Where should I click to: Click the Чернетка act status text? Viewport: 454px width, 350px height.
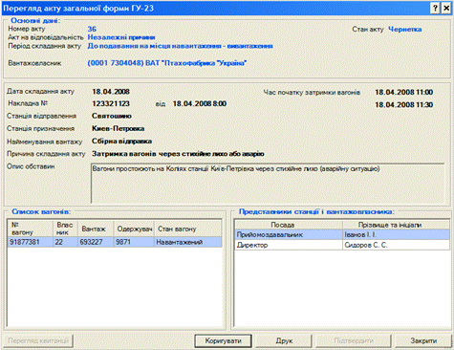(x=404, y=30)
